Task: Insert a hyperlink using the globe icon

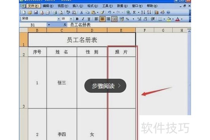Action: [x=128, y=13]
